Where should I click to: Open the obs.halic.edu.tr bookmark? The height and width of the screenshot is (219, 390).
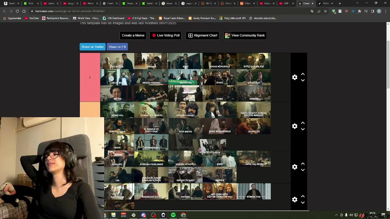coord(263,18)
